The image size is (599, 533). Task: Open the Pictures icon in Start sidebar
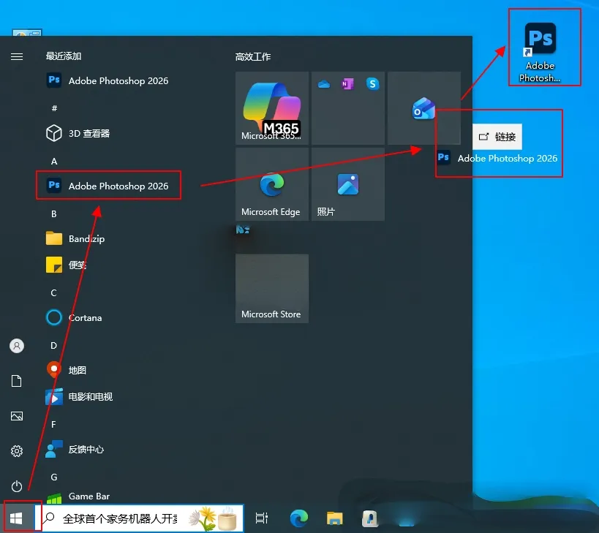pyautogui.click(x=17, y=416)
